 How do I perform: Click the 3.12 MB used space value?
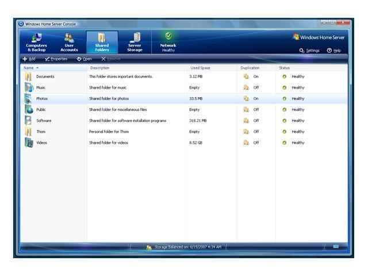[196, 76]
